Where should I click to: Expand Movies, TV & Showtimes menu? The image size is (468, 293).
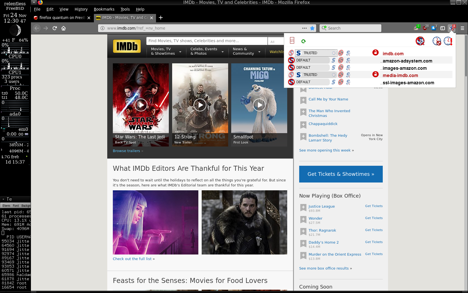pos(166,51)
